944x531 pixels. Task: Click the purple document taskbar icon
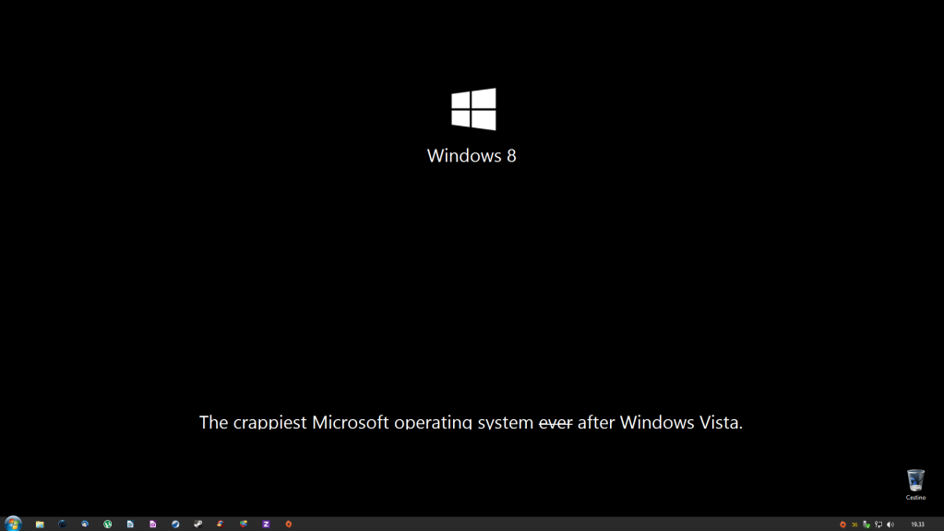point(153,524)
